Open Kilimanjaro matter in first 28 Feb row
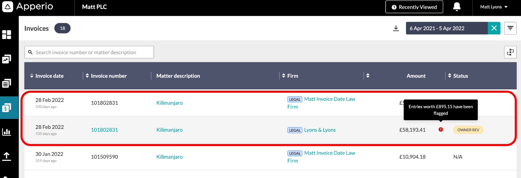The width and height of the screenshot is (521, 178). pos(169,103)
